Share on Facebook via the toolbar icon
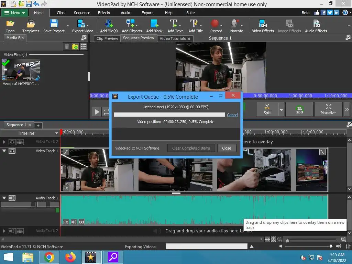 pos(323,13)
